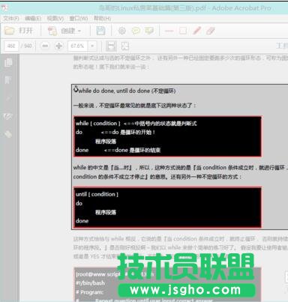
Task: Click '<==done 是循环的结束' comment text
Action: 132,150
